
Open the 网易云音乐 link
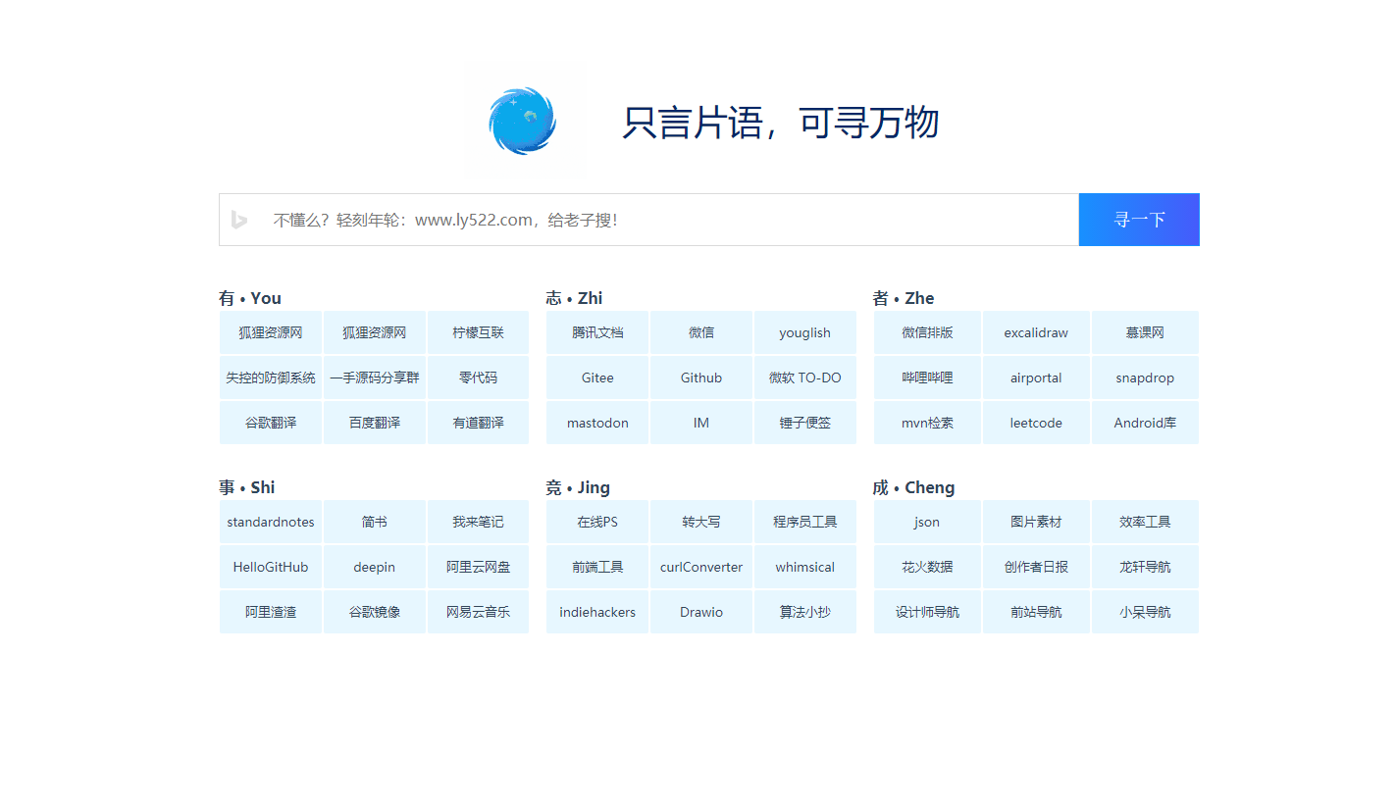tap(478, 612)
